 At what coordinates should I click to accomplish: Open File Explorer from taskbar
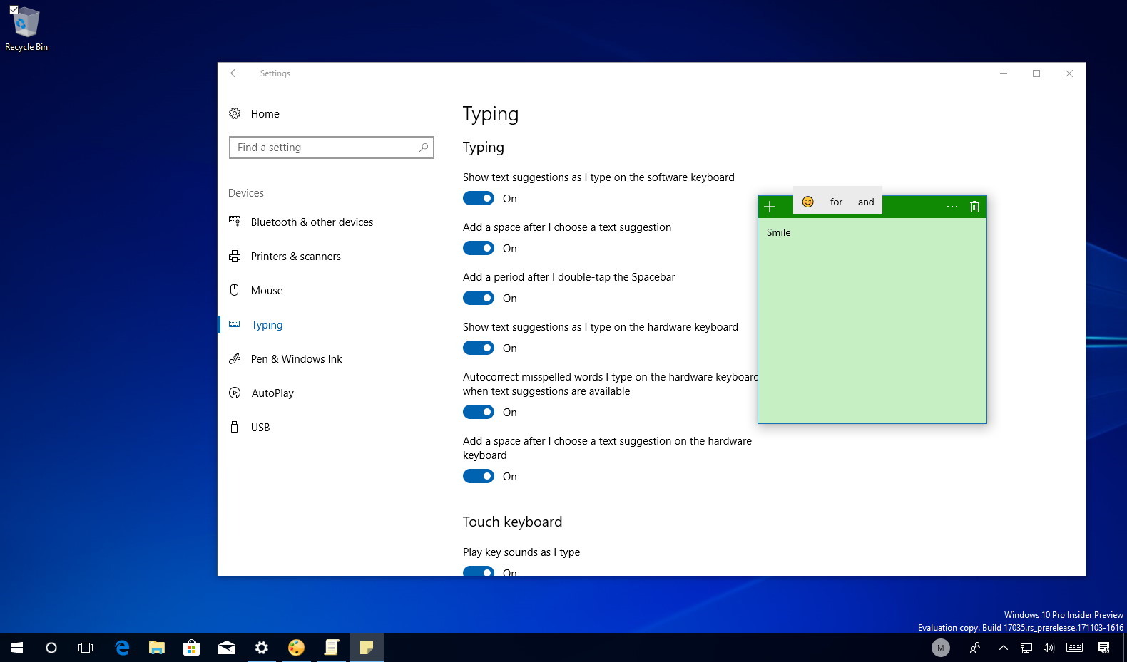click(157, 648)
